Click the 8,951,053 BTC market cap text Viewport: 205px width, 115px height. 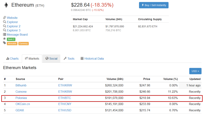(82, 30)
